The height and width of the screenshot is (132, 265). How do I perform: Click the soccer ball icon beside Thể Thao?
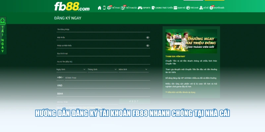pos(109,8)
